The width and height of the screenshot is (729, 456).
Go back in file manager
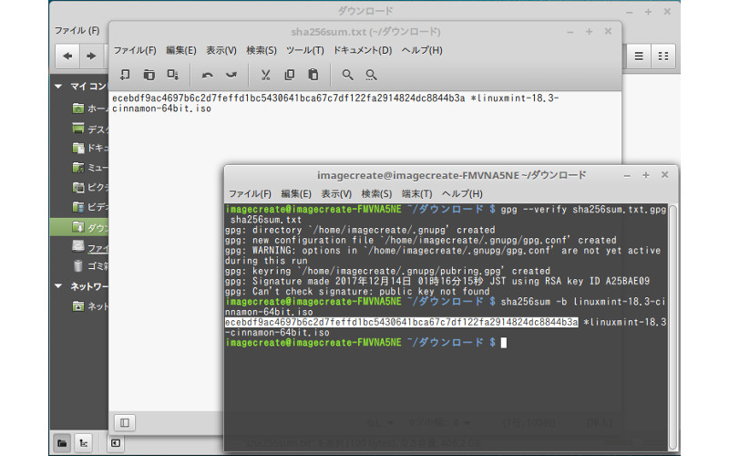tap(67, 57)
